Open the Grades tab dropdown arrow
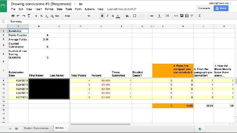 66,128
